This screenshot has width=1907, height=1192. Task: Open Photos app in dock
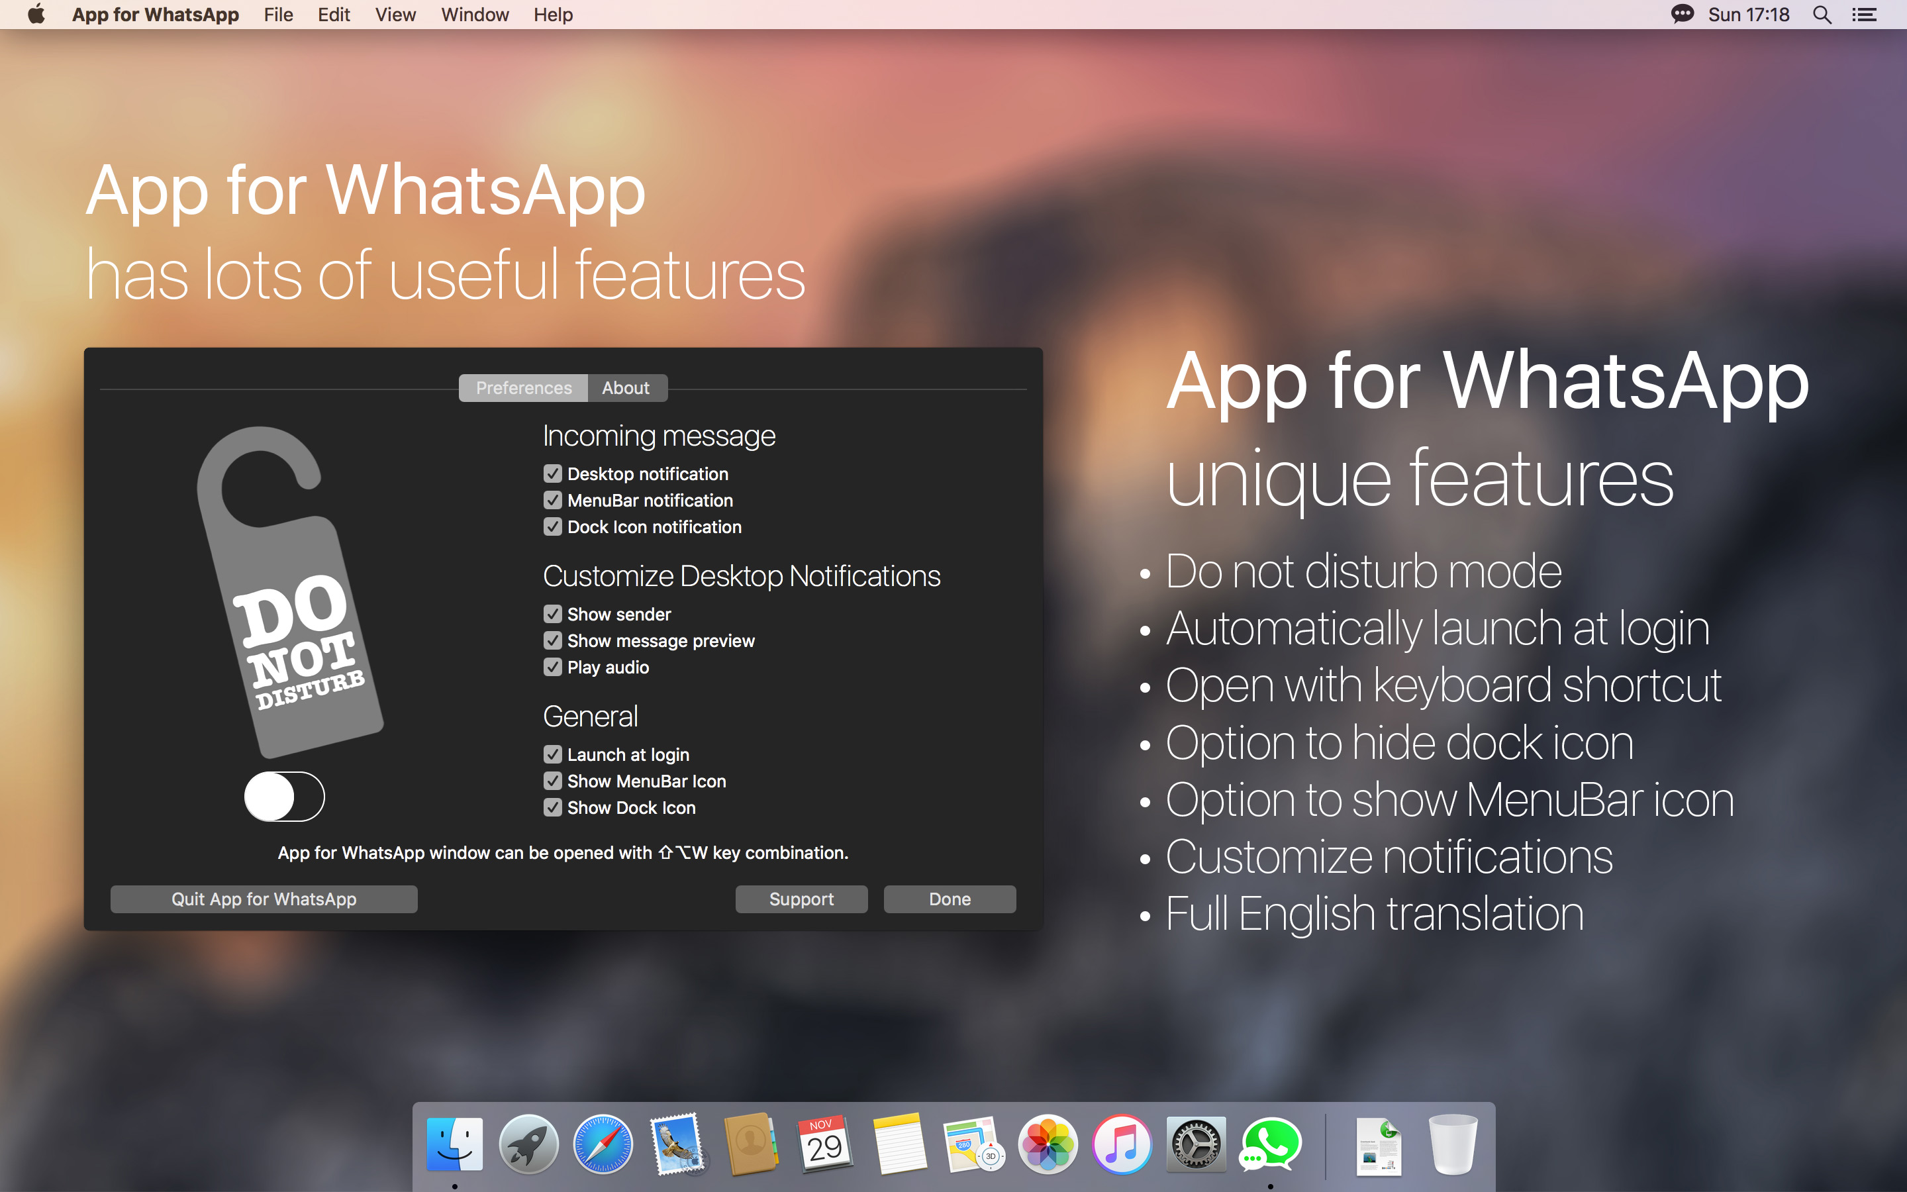coord(1048,1144)
